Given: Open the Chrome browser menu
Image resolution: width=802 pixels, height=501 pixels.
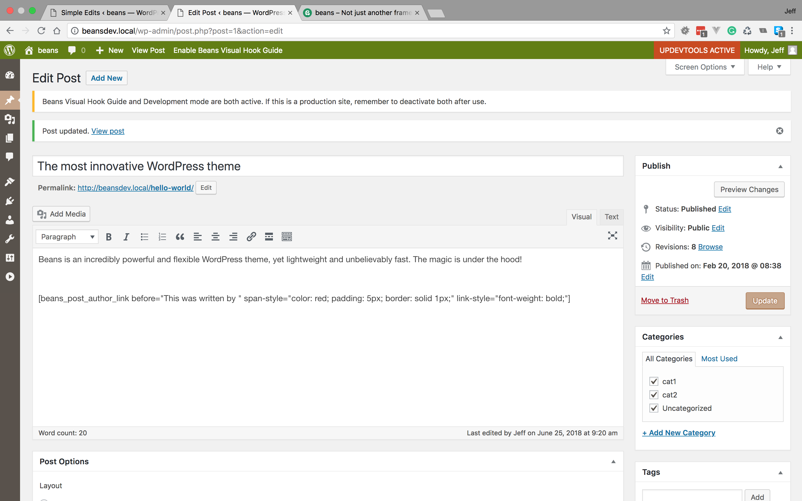Looking at the screenshot, I should click(x=792, y=31).
